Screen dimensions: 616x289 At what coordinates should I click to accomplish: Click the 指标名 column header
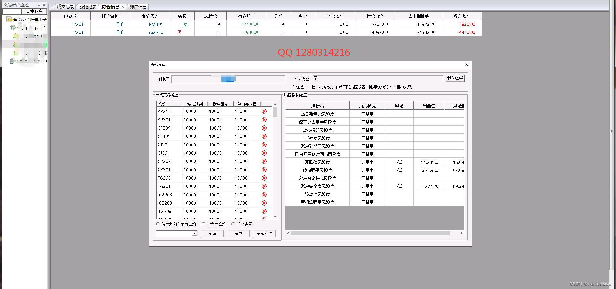(317, 106)
